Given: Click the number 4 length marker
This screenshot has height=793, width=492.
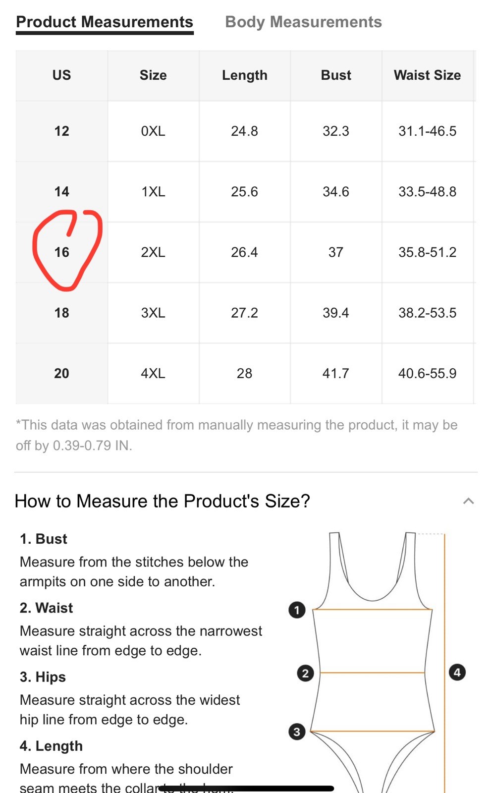Looking at the screenshot, I should (x=457, y=673).
